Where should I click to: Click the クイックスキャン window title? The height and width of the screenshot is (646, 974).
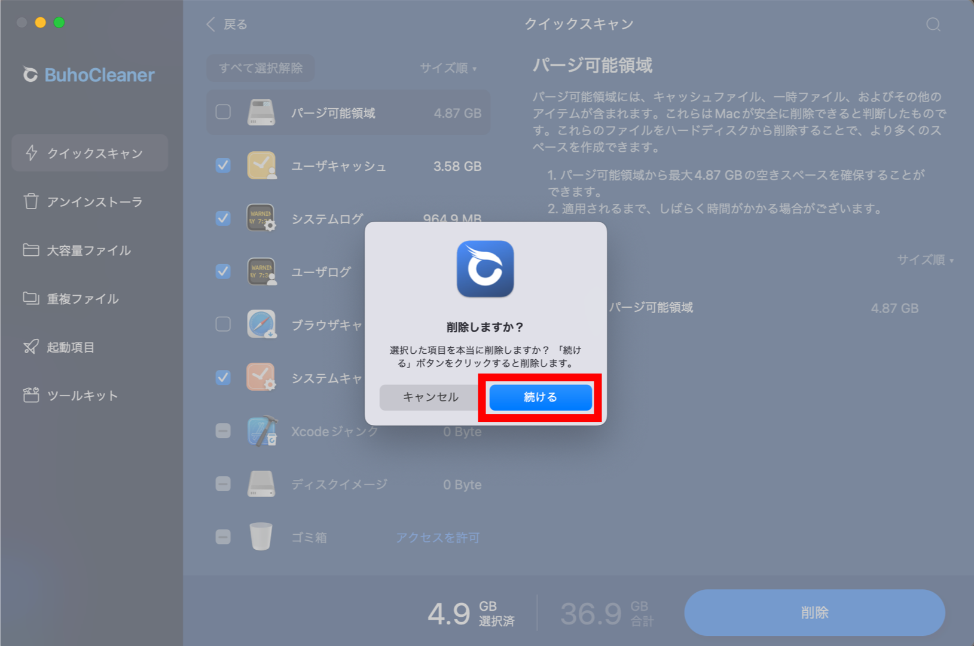point(579,24)
